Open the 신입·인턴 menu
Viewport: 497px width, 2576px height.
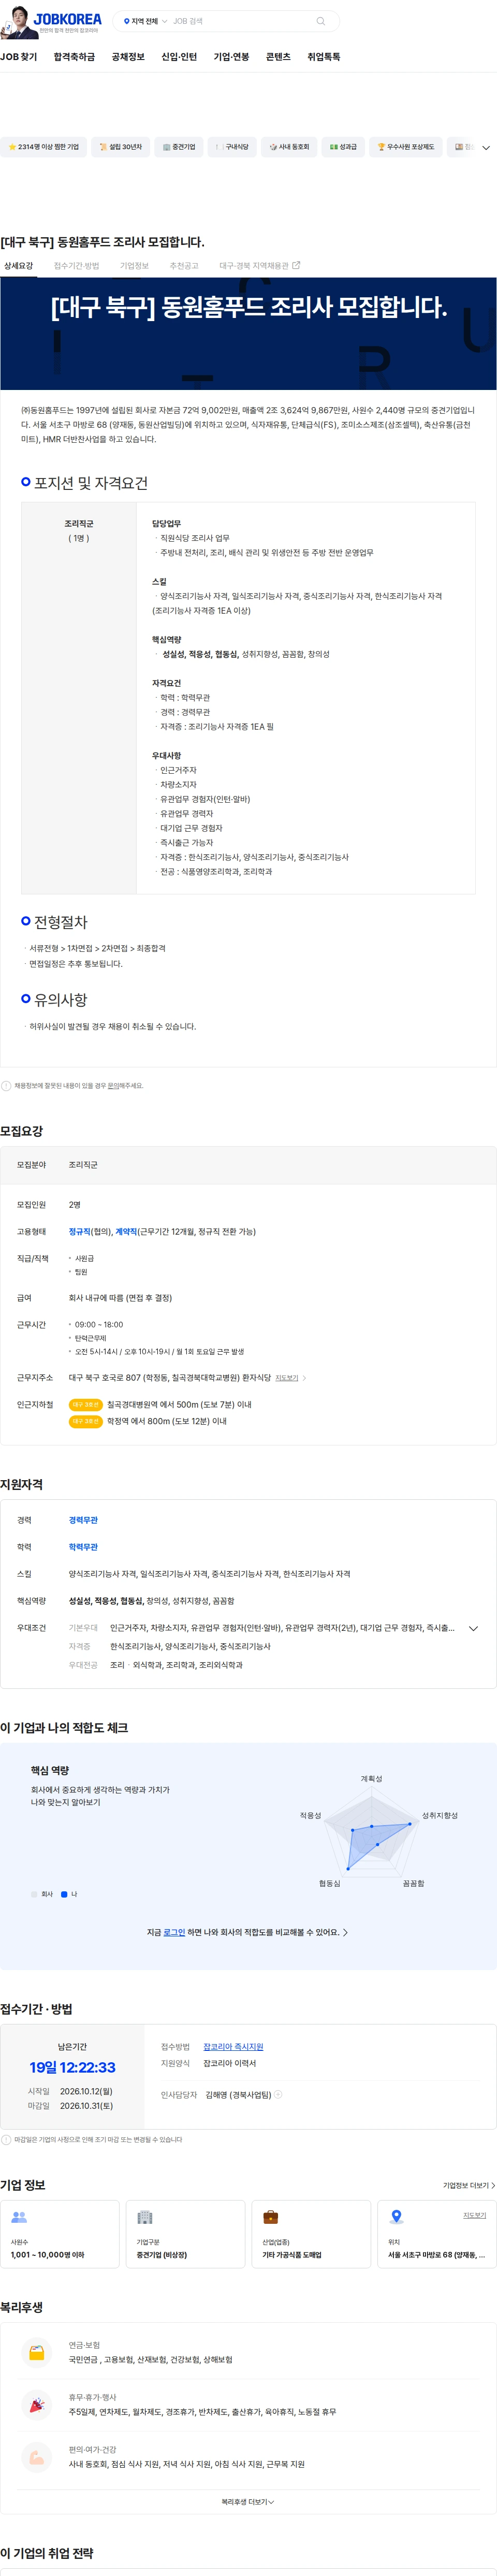[x=179, y=57]
